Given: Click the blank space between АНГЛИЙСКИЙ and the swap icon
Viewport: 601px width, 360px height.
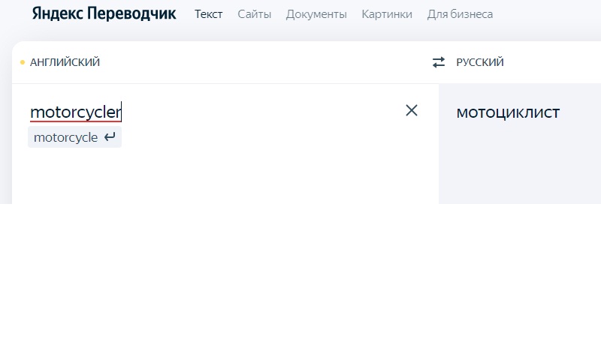Looking at the screenshot, I should [263, 62].
